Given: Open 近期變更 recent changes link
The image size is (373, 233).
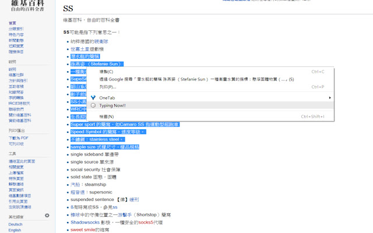Looking at the screenshot, I should tap(16, 46).
